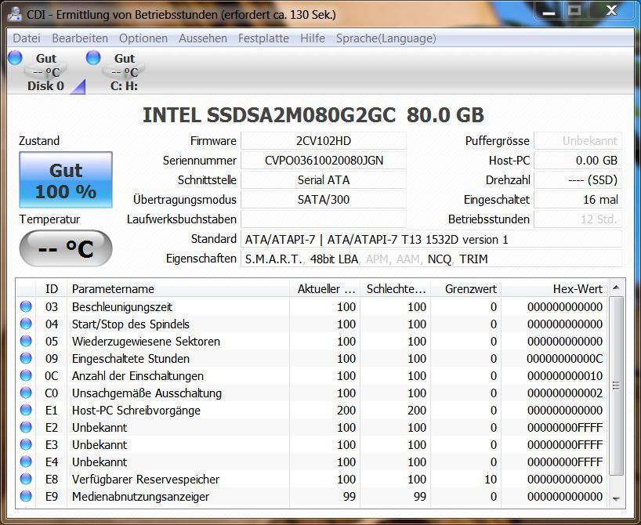Click the blue status orb of C: H:
The image size is (641, 525).
coord(93,58)
